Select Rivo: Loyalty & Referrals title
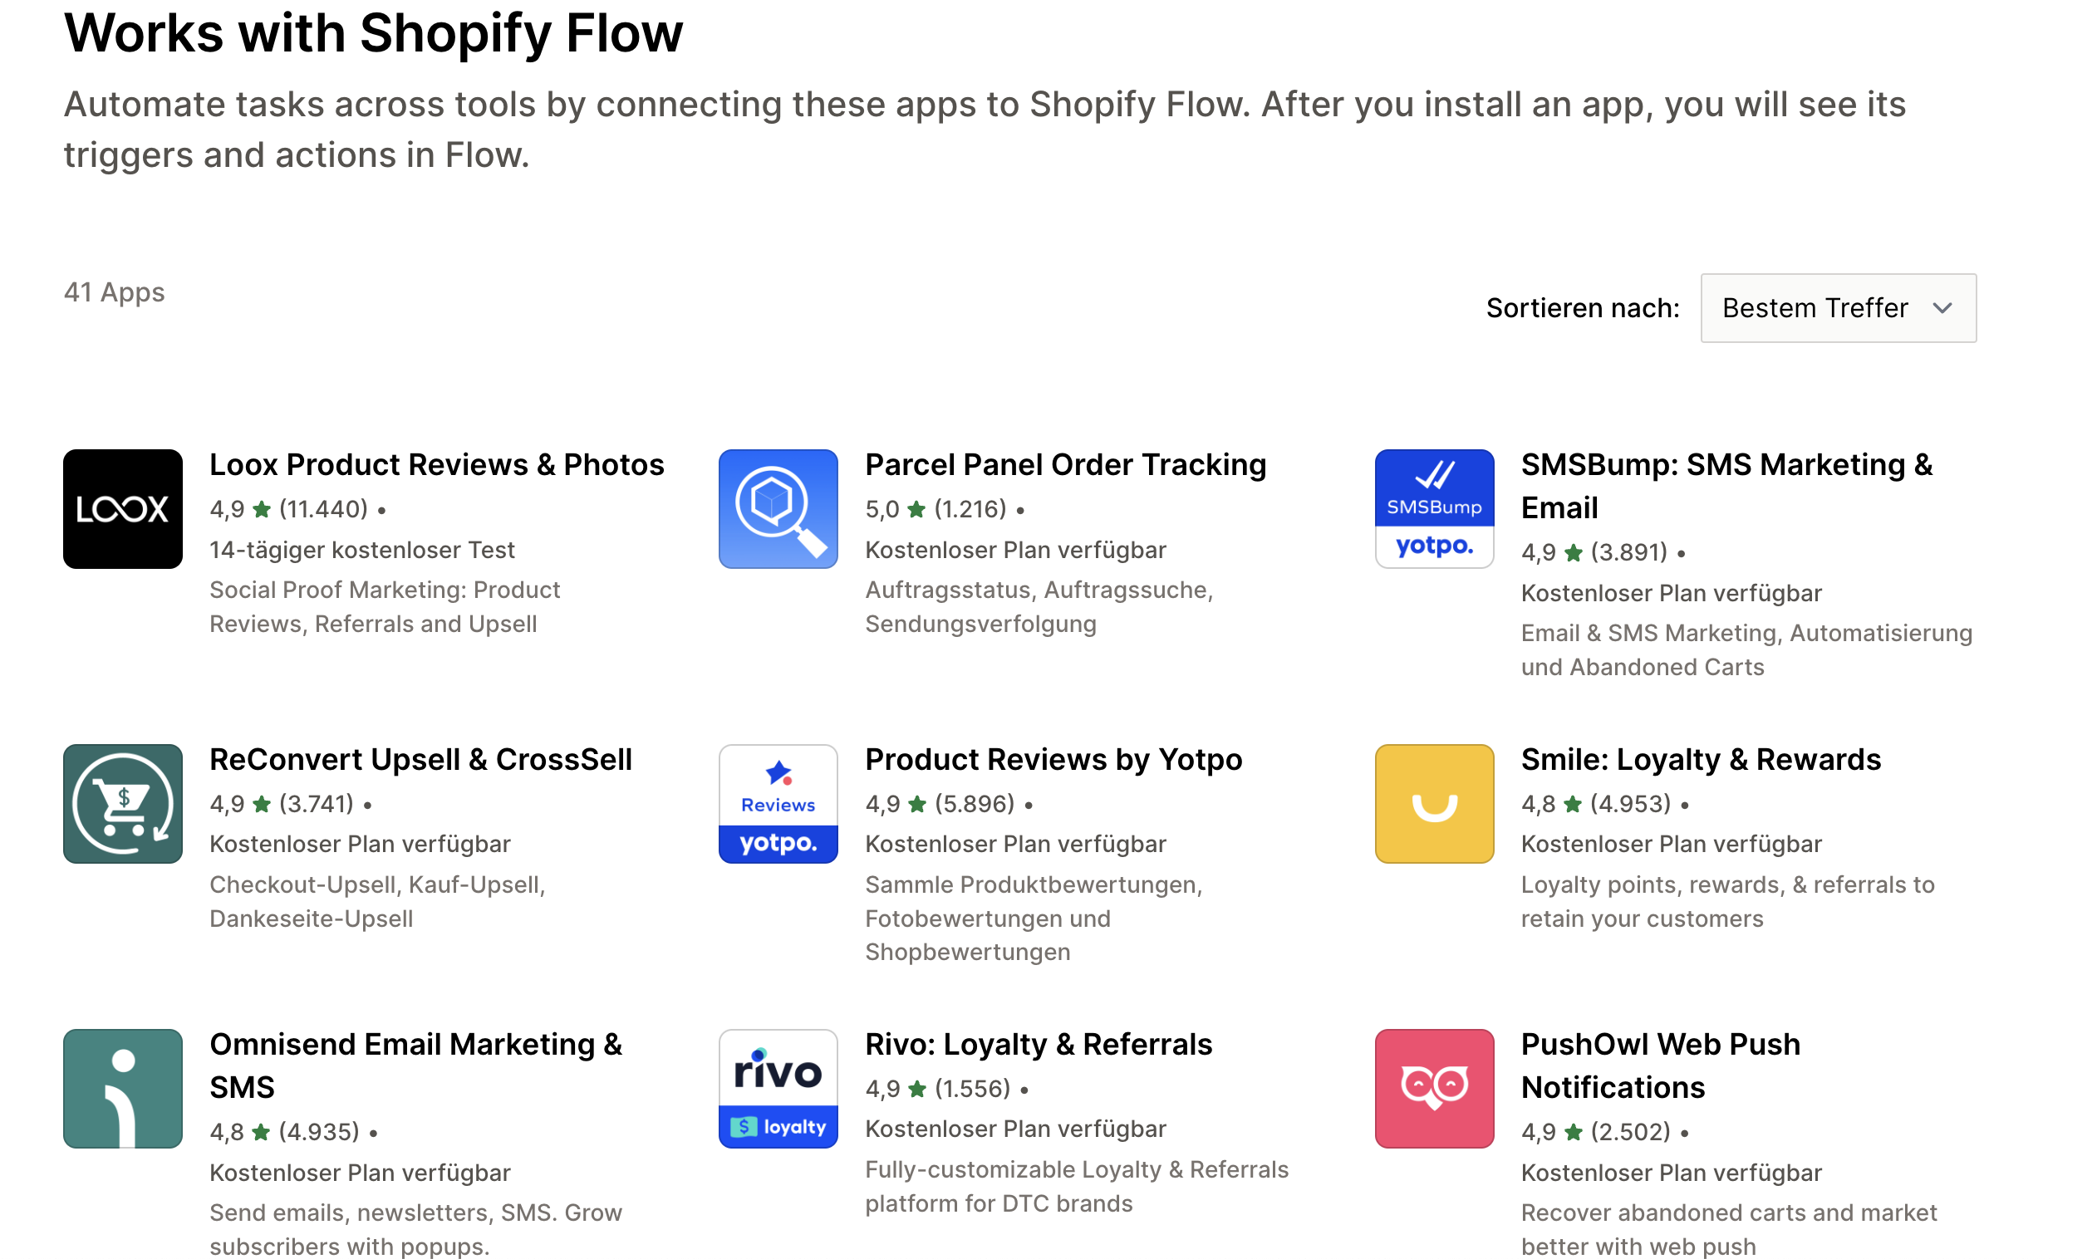Viewport: 2097px width, 1259px height. click(1038, 1044)
